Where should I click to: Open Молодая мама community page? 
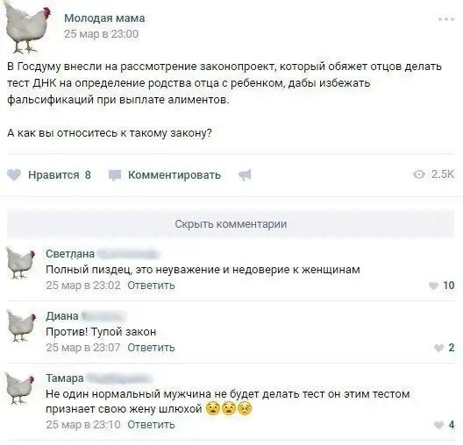[104, 18]
